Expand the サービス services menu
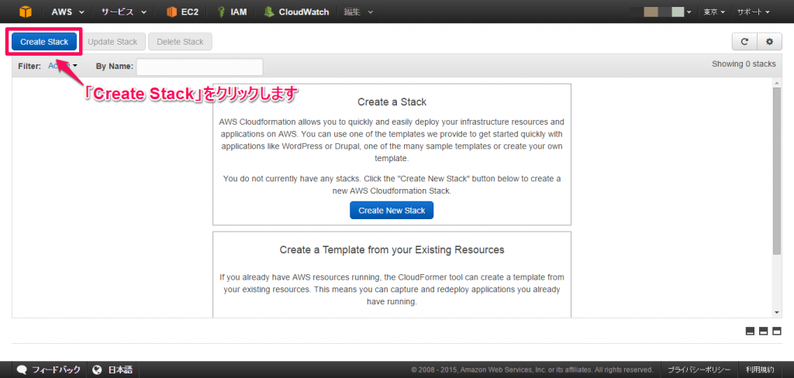 124,12
